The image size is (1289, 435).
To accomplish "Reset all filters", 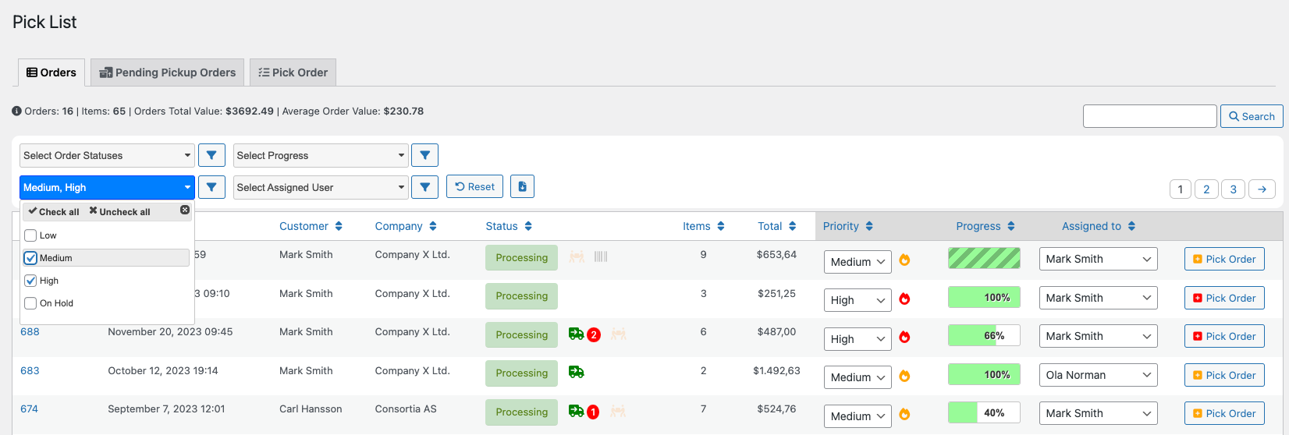I will tap(474, 186).
